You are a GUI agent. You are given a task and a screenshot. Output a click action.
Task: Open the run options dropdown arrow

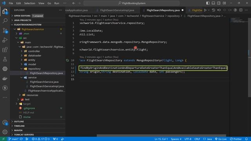[209, 10]
